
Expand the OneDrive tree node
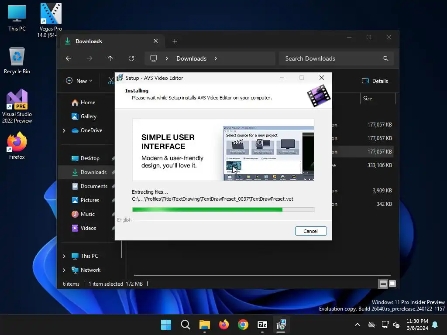pyautogui.click(x=64, y=130)
